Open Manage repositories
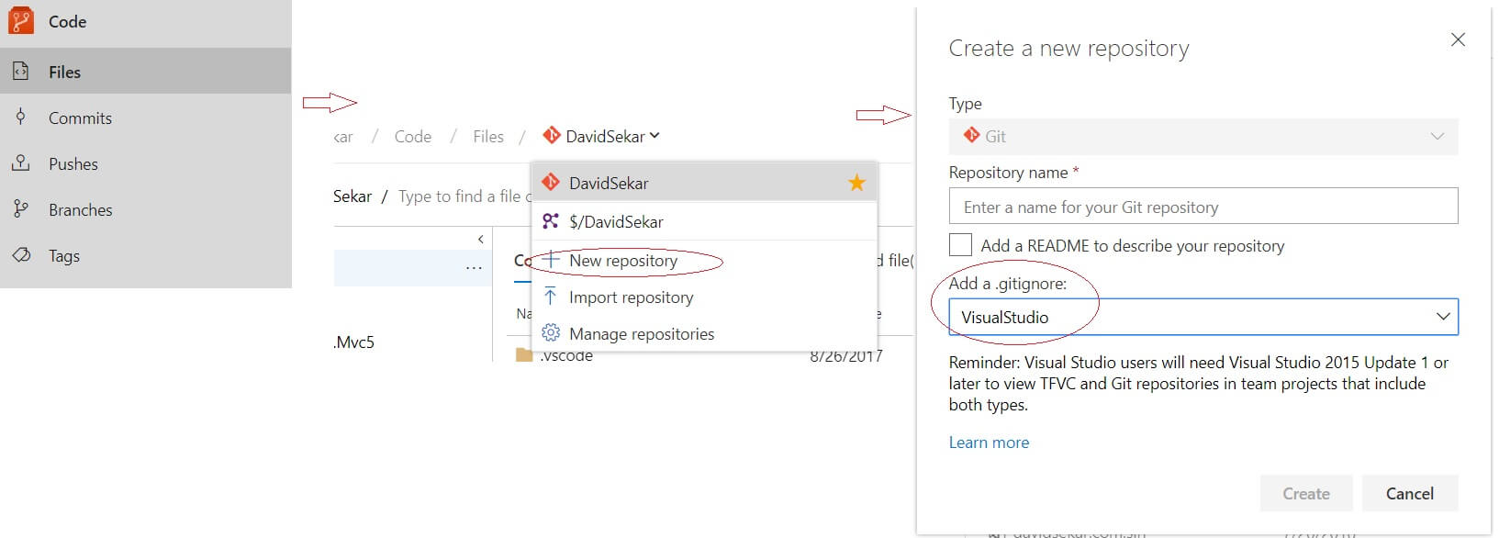The image size is (1499, 538). pos(704,334)
